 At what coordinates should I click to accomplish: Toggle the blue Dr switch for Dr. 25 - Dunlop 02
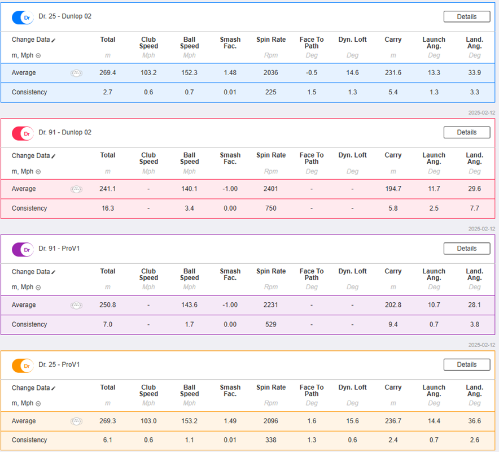[23, 18]
